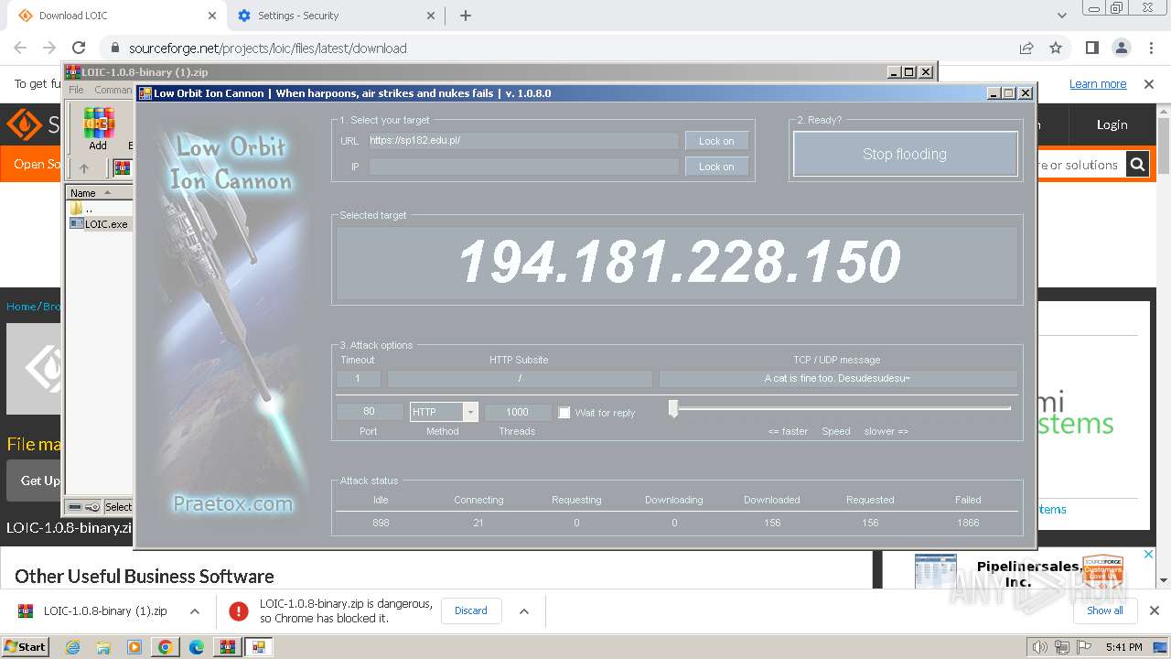The height and width of the screenshot is (659, 1171).
Task: Sort by Name column in WinRAR
Action: pyautogui.click(x=99, y=193)
